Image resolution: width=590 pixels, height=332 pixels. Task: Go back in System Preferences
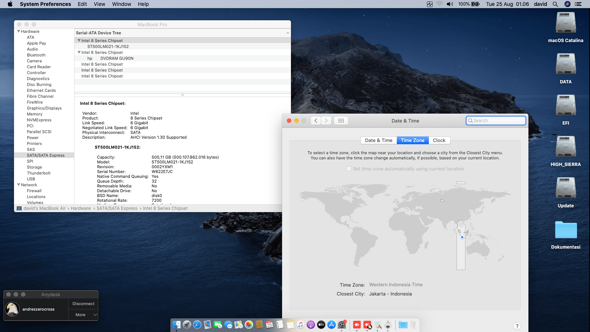316,121
